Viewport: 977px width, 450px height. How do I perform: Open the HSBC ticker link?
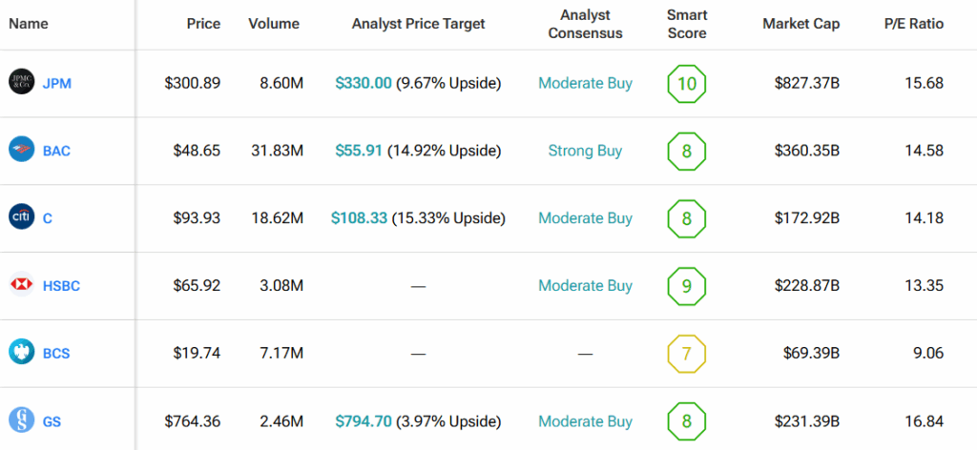coord(63,286)
